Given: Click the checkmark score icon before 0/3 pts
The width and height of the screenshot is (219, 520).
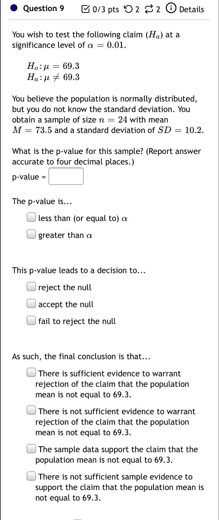Looking at the screenshot, I should click(x=85, y=9).
